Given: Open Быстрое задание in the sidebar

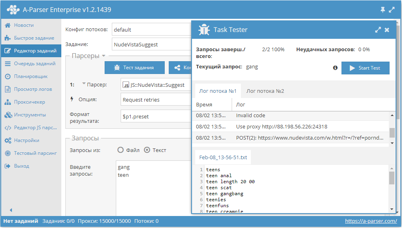Looking at the screenshot, I should click(31, 38).
